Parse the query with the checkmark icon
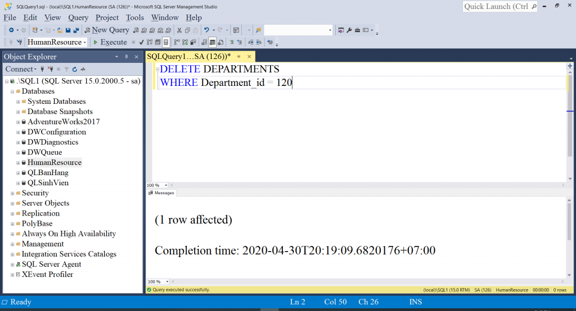This screenshot has width=576, height=311. (141, 42)
